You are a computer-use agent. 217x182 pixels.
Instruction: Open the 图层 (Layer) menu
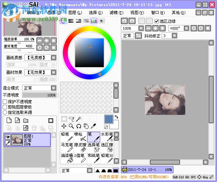[74, 13]
